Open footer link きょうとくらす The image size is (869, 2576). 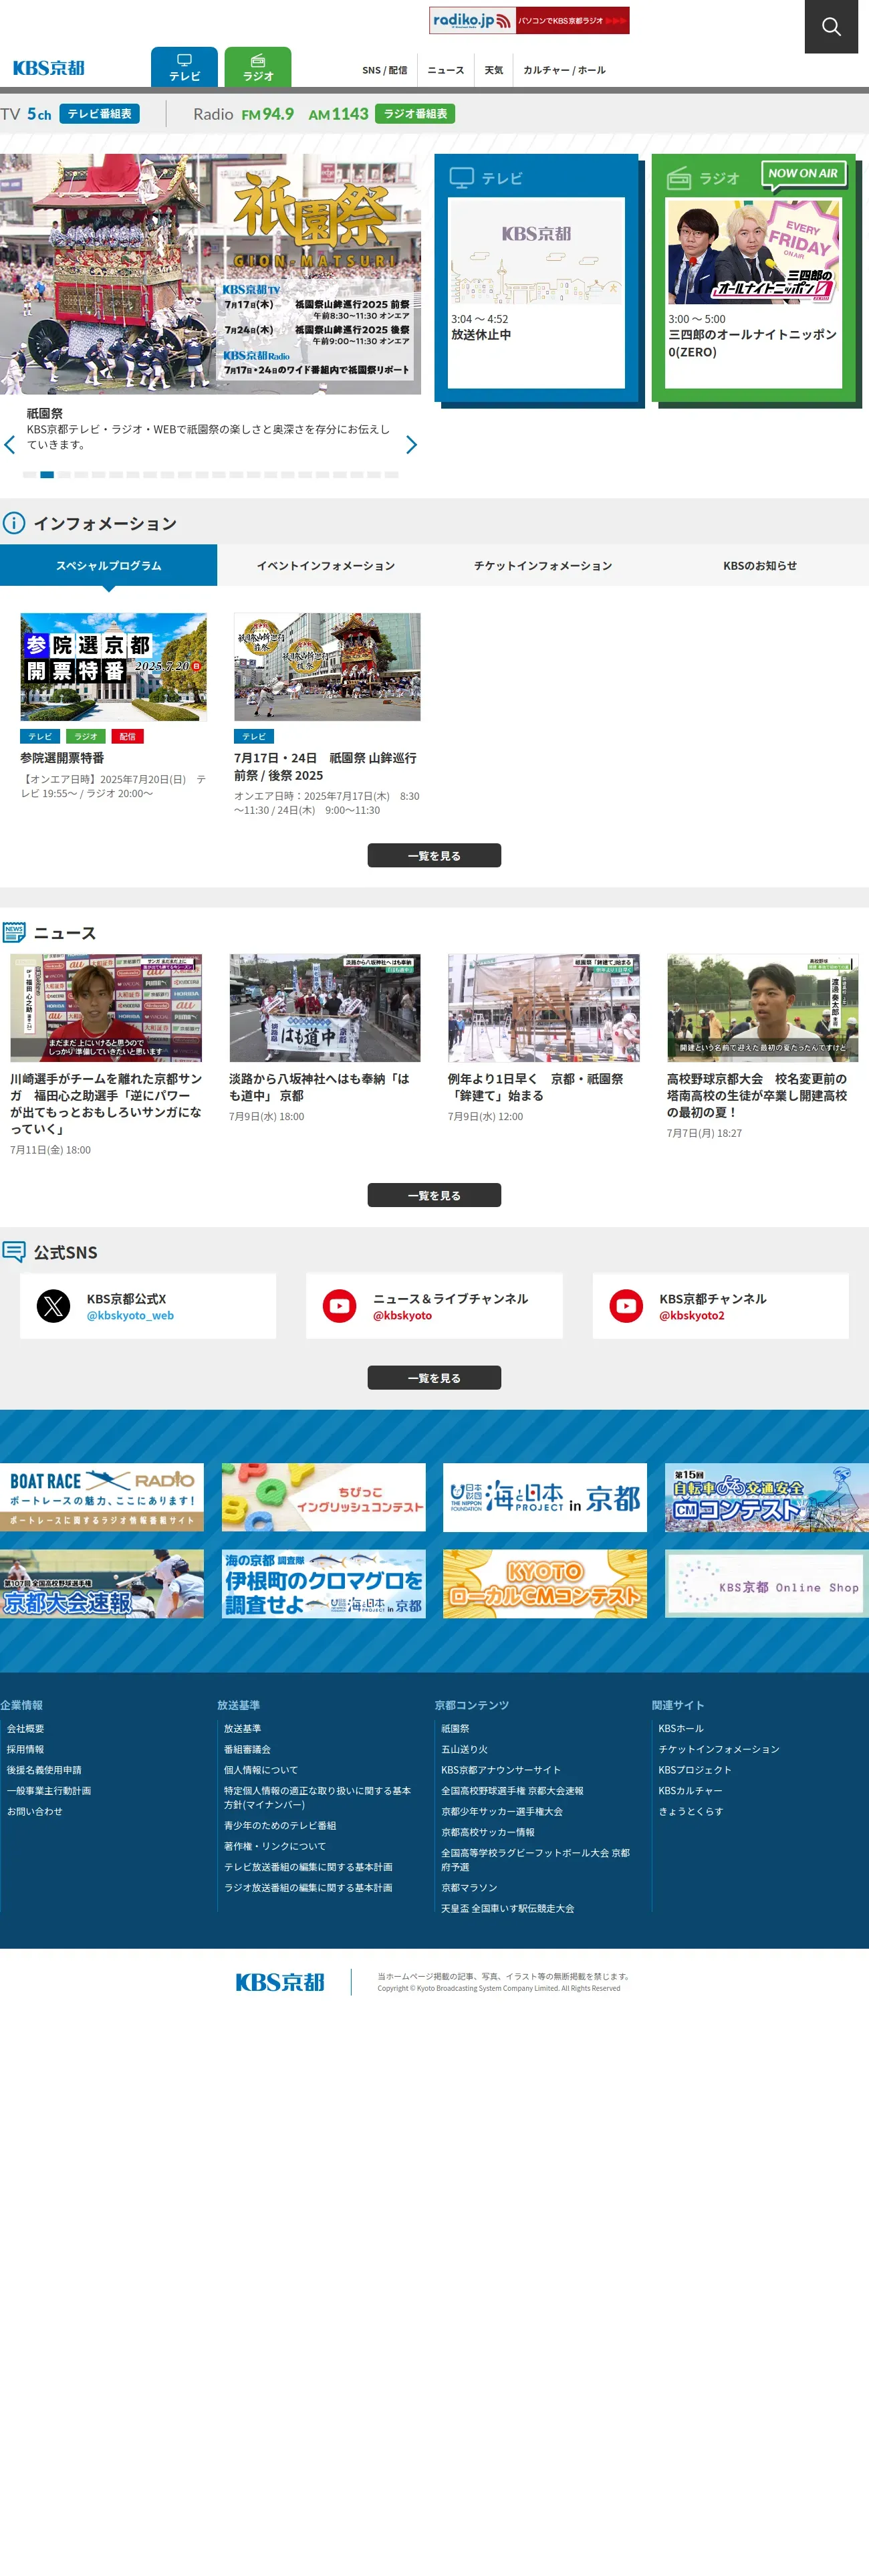(x=691, y=1811)
